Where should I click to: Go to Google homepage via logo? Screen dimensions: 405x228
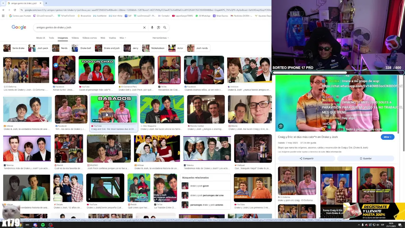[x=19, y=27]
